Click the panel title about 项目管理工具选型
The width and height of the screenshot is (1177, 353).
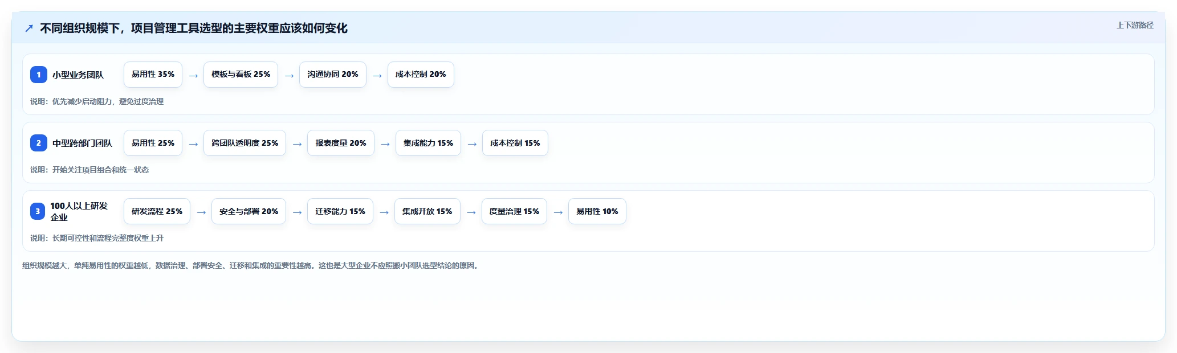coord(194,28)
